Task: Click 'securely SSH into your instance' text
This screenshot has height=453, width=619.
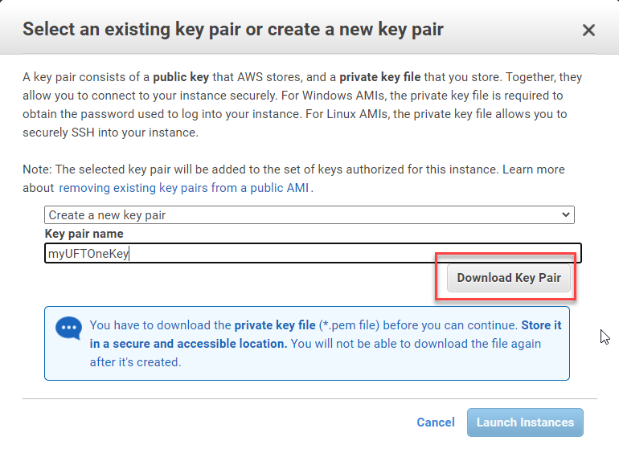Action: point(110,133)
